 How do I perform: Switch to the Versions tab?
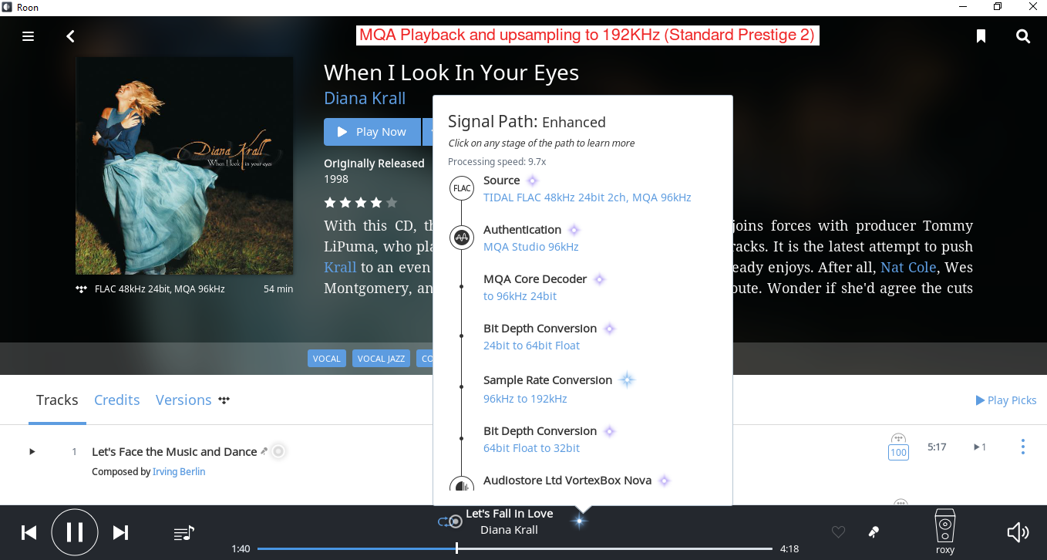tap(183, 400)
